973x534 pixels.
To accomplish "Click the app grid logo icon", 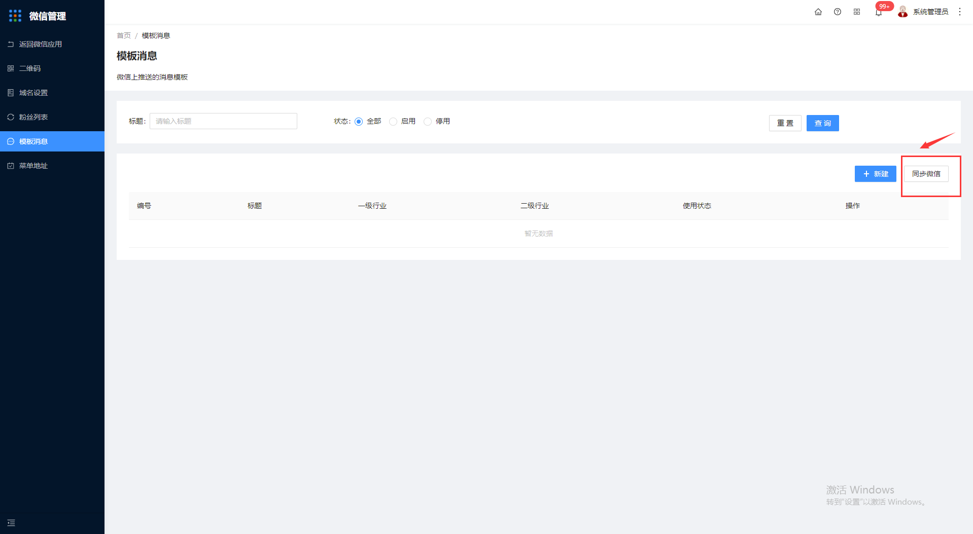I will [x=15, y=16].
